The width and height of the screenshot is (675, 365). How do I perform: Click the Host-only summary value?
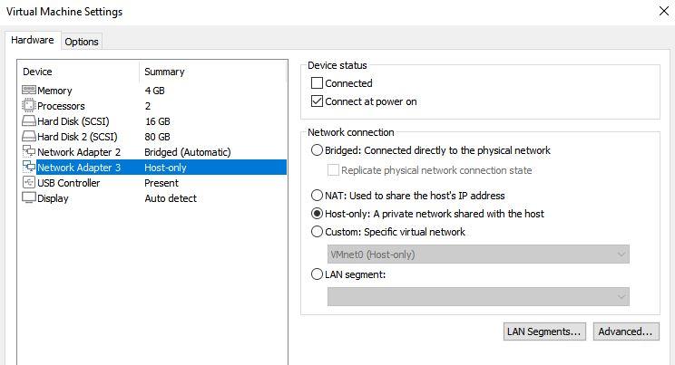(165, 168)
